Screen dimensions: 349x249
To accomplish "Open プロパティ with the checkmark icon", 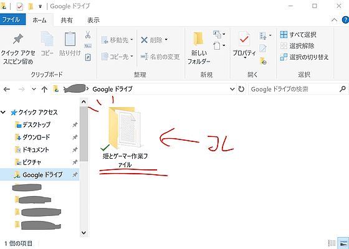I will point(244,45).
